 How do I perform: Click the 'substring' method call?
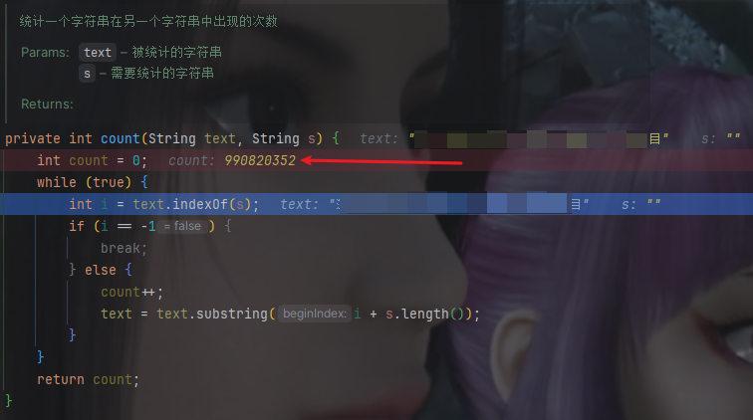pyautogui.click(x=231, y=314)
